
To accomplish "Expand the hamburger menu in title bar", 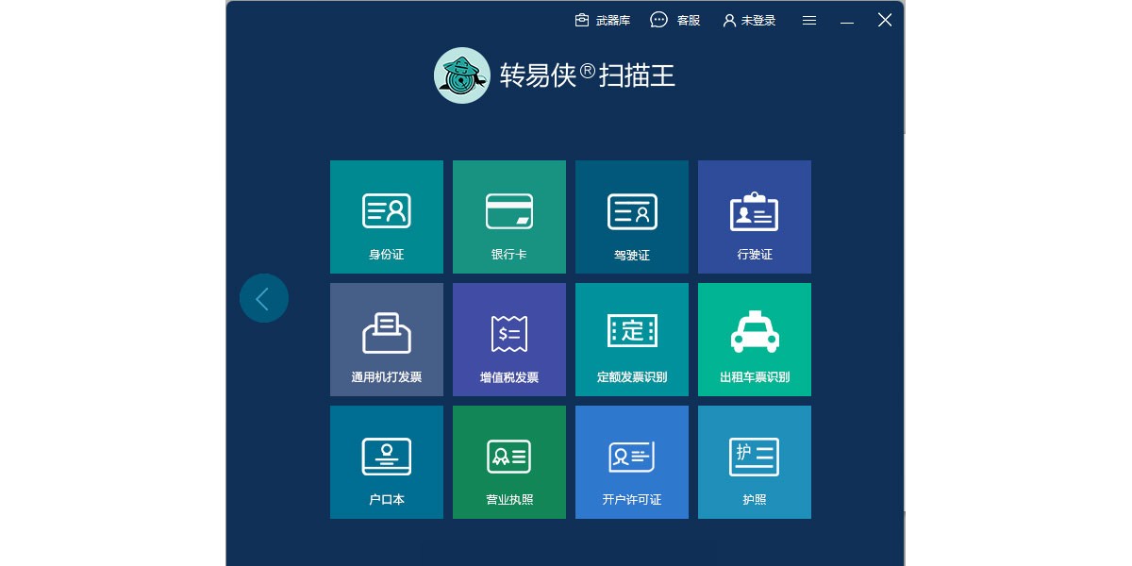I will pos(808,20).
